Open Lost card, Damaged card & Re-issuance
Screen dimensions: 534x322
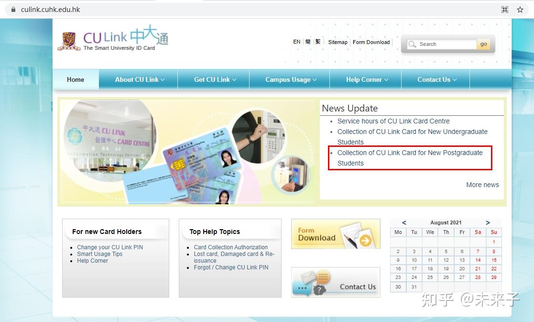(234, 257)
